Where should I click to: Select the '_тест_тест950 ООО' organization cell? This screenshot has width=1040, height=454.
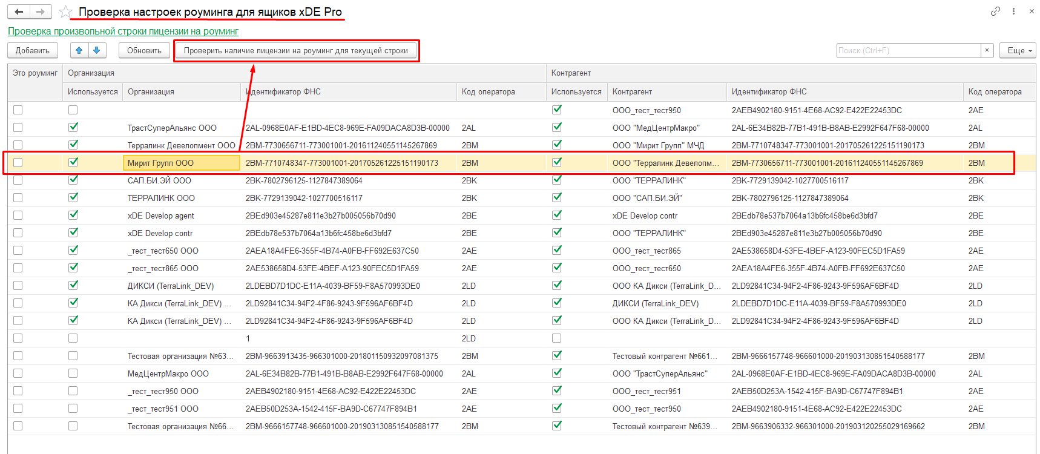(x=182, y=391)
